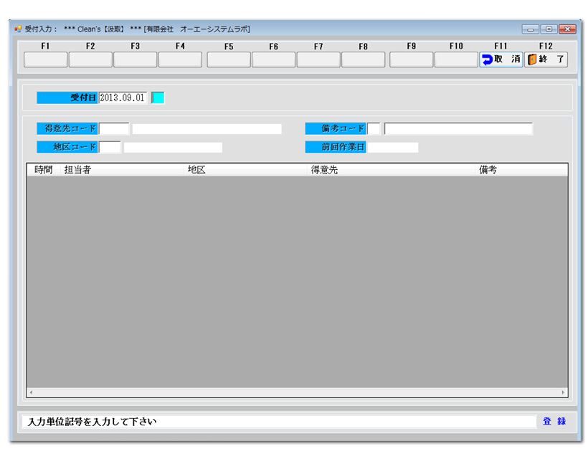Click the 登録 label in the status bar
The image size is (588, 459).
[x=554, y=422]
